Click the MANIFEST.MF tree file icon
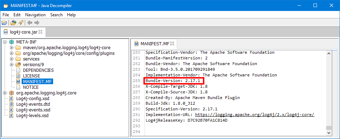Viewport: 340px width, 139px height. point(18,82)
